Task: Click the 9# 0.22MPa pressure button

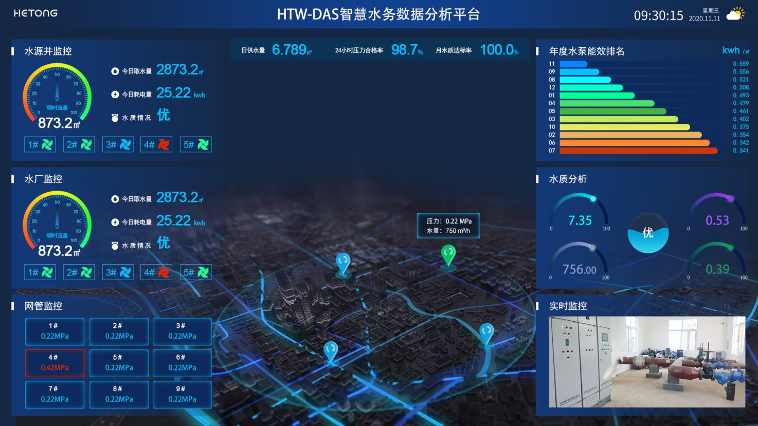Action: tap(182, 395)
